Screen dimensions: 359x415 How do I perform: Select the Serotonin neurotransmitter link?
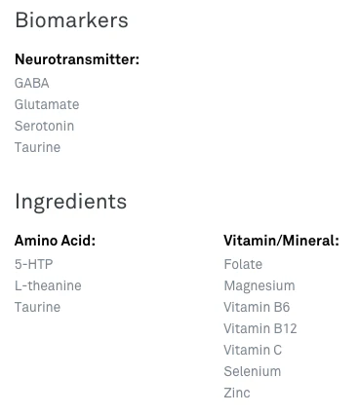click(44, 126)
